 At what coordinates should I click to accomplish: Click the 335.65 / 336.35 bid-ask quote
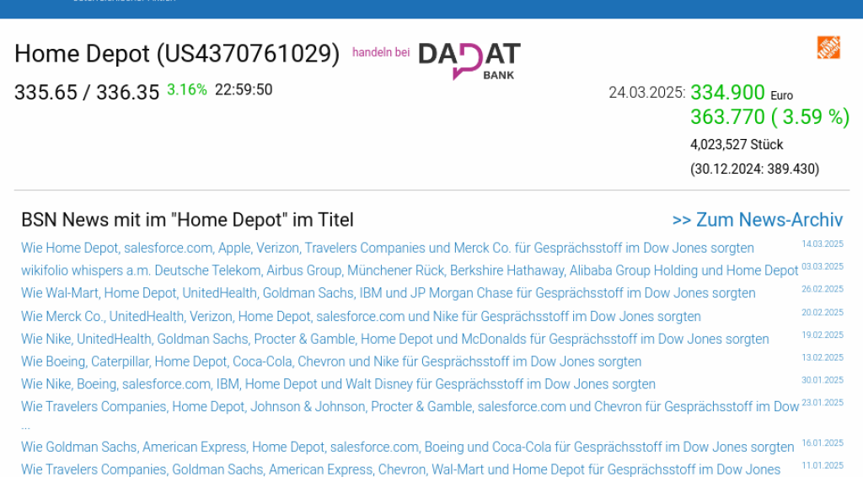click(x=87, y=92)
